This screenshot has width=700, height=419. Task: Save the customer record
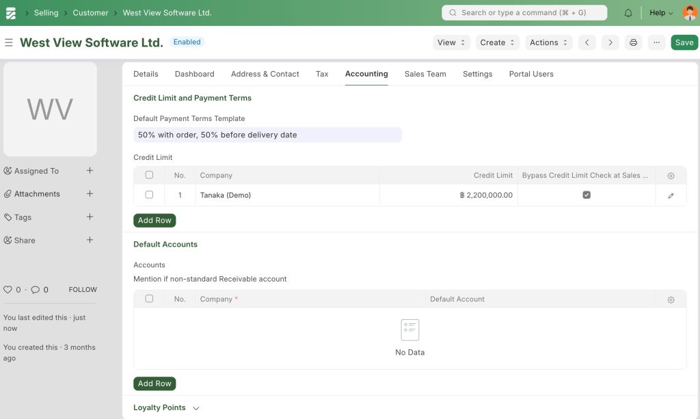(x=684, y=42)
